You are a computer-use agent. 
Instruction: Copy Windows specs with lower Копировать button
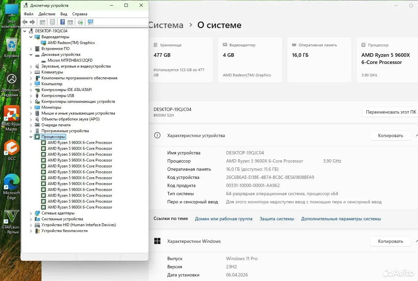coord(391,241)
